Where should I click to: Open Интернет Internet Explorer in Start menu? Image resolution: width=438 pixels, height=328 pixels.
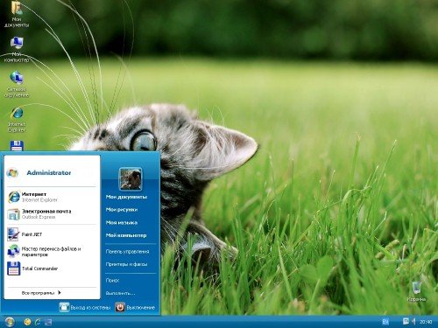52,197
